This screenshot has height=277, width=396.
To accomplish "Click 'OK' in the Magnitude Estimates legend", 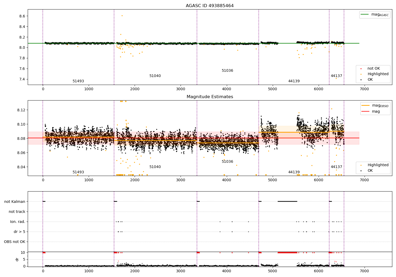I will coord(370,171).
